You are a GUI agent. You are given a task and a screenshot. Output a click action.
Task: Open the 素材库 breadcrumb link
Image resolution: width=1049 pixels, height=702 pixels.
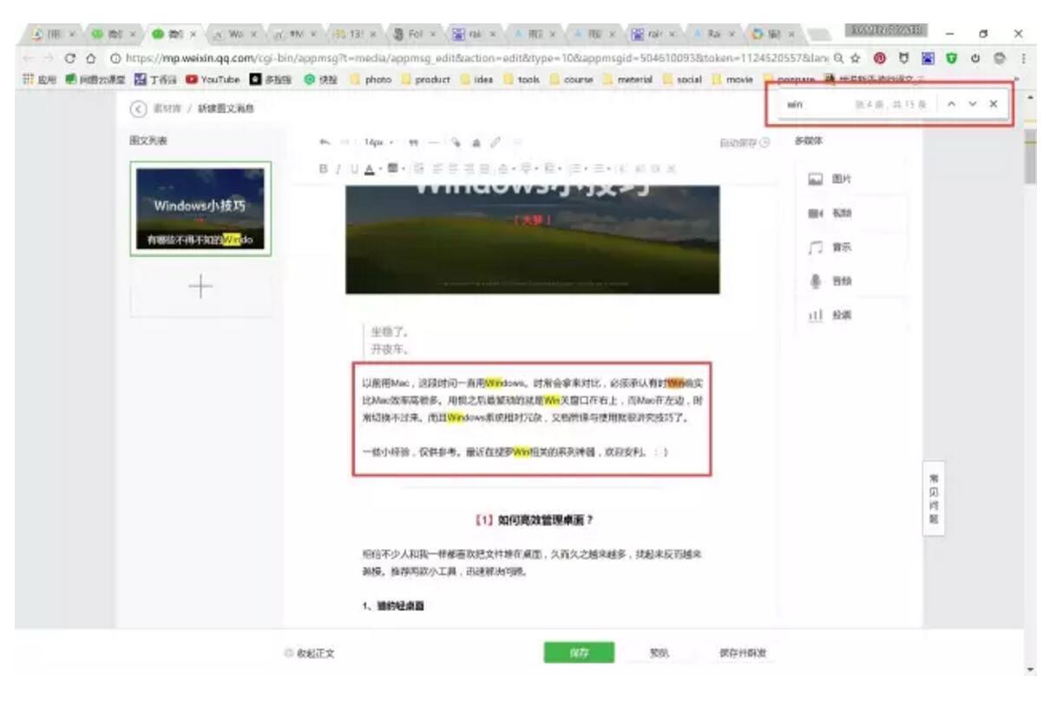[x=166, y=108]
